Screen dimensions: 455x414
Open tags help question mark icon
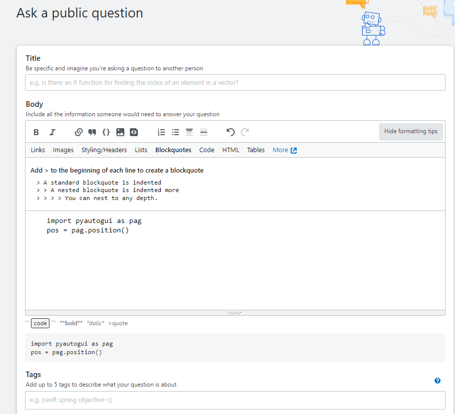click(x=438, y=381)
